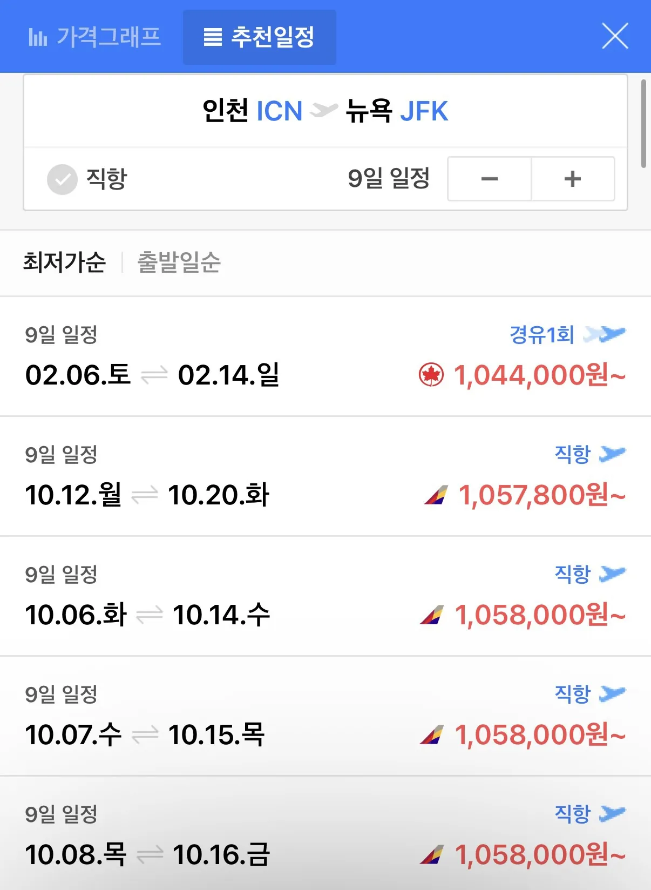Click Asiana logo on 10.12.월 itinerary
This screenshot has height=890, width=651.
[436, 495]
